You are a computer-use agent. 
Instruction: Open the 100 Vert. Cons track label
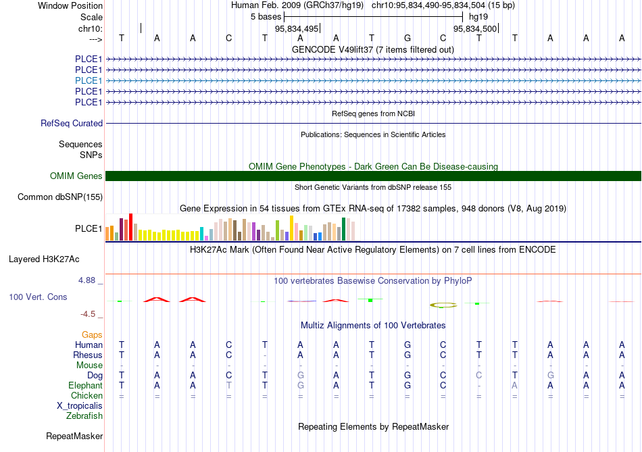tap(38, 297)
